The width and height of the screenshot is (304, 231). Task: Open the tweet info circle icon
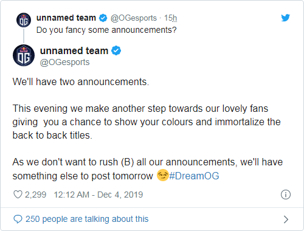pyautogui.click(x=286, y=195)
